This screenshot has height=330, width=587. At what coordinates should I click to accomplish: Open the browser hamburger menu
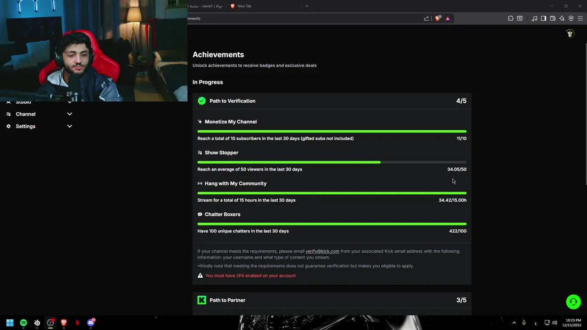point(580,18)
